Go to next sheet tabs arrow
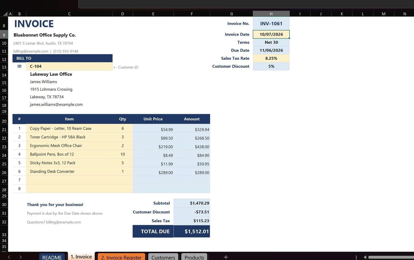Viewport: 414px width, 260px height. pos(20,257)
